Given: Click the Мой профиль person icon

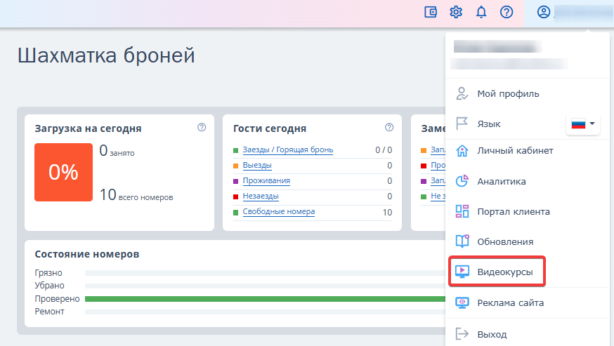Looking at the screenshot, I should coord(462,93).
